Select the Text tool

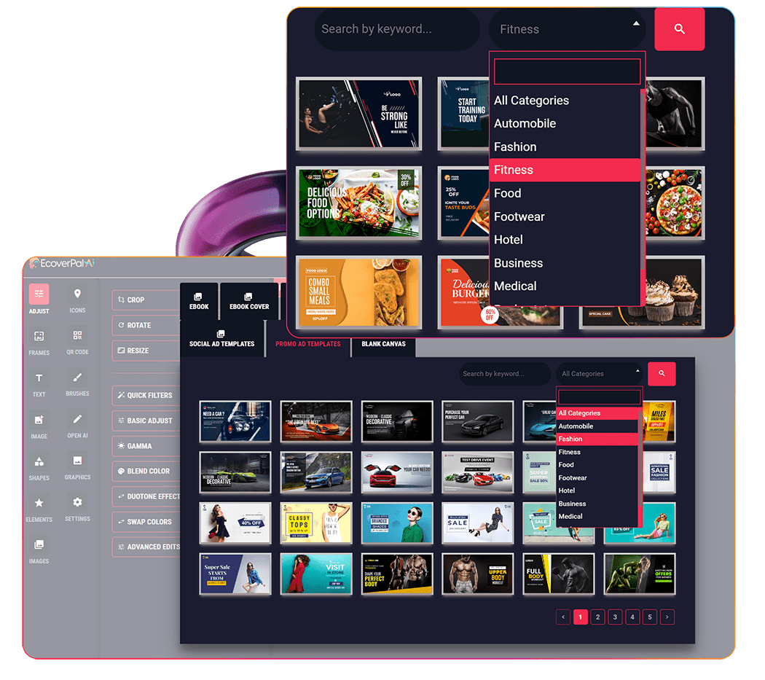point(39,383)
